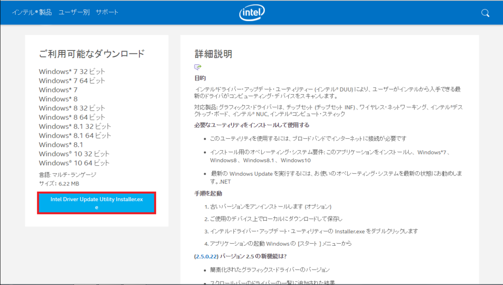Click the 手順を起動 subheading
Viewport: 503px width, 285px height.
coord(208,193)
